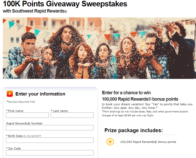The width and height of the screenshot is (196, 158).
Task: Click the 'Denotes Required Field' note
Action: click(x=21, y=102)
